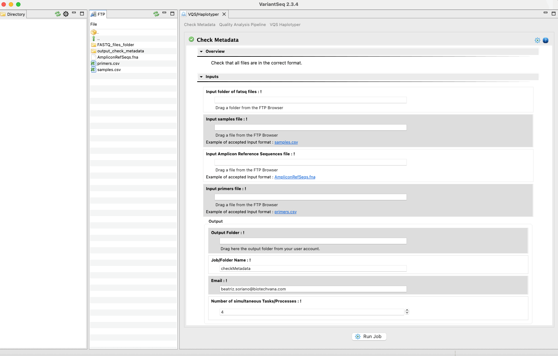Image resolution: width=558 pixels, height=356 pixels.
Task: Click the Input folder of fatsq files field
Action: tap(311, 100)
